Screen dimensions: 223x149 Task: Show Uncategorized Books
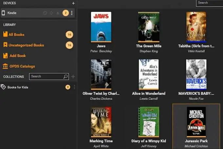(x=26, y=45)
